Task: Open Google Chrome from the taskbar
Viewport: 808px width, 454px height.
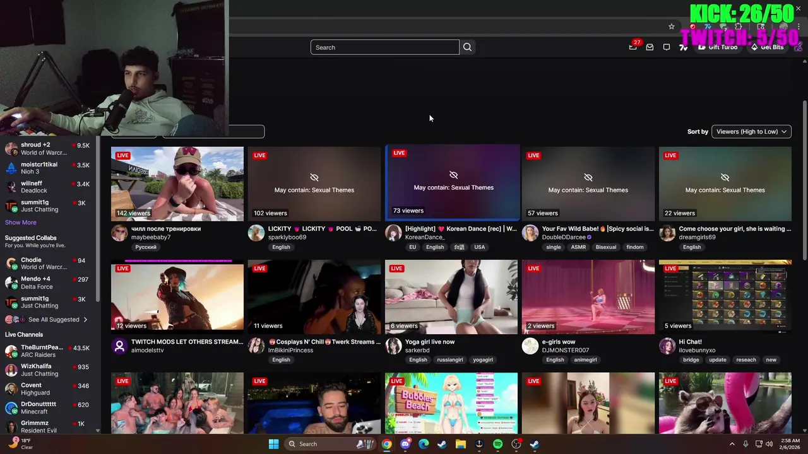Action: (386, 444)
